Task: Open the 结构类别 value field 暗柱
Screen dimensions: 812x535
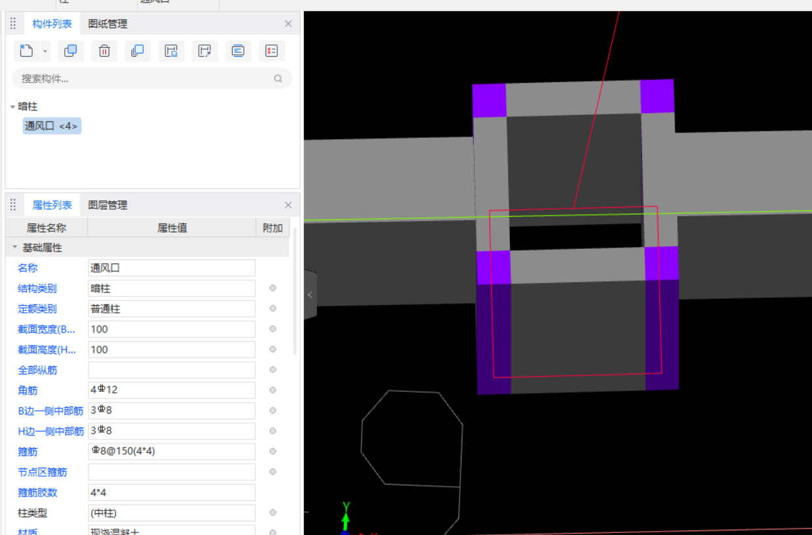Action: click(x=172, y=288)
